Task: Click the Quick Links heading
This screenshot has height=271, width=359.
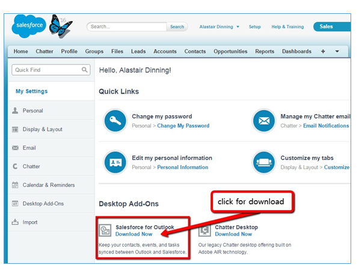Action: 118,91
